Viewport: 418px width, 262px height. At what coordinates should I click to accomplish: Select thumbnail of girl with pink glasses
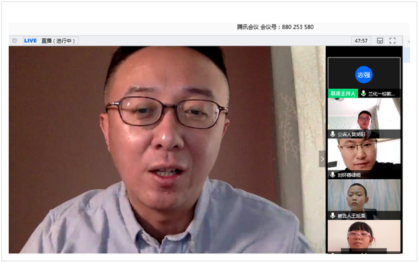364,237
